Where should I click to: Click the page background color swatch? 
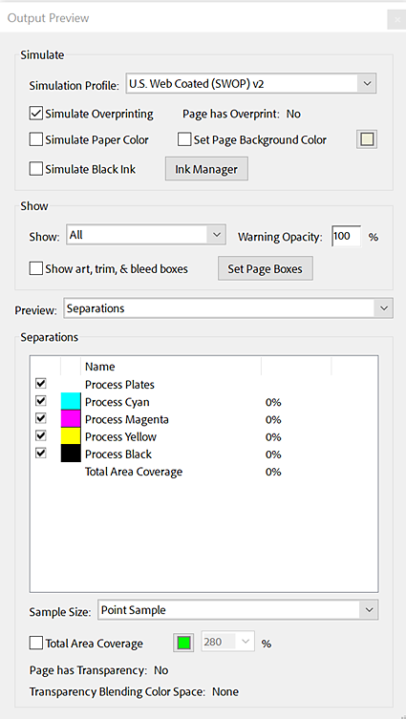coord(367,139)
